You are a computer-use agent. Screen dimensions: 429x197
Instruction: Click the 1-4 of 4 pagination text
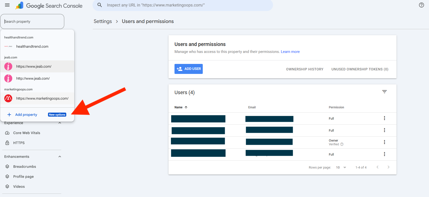point(361,167)
